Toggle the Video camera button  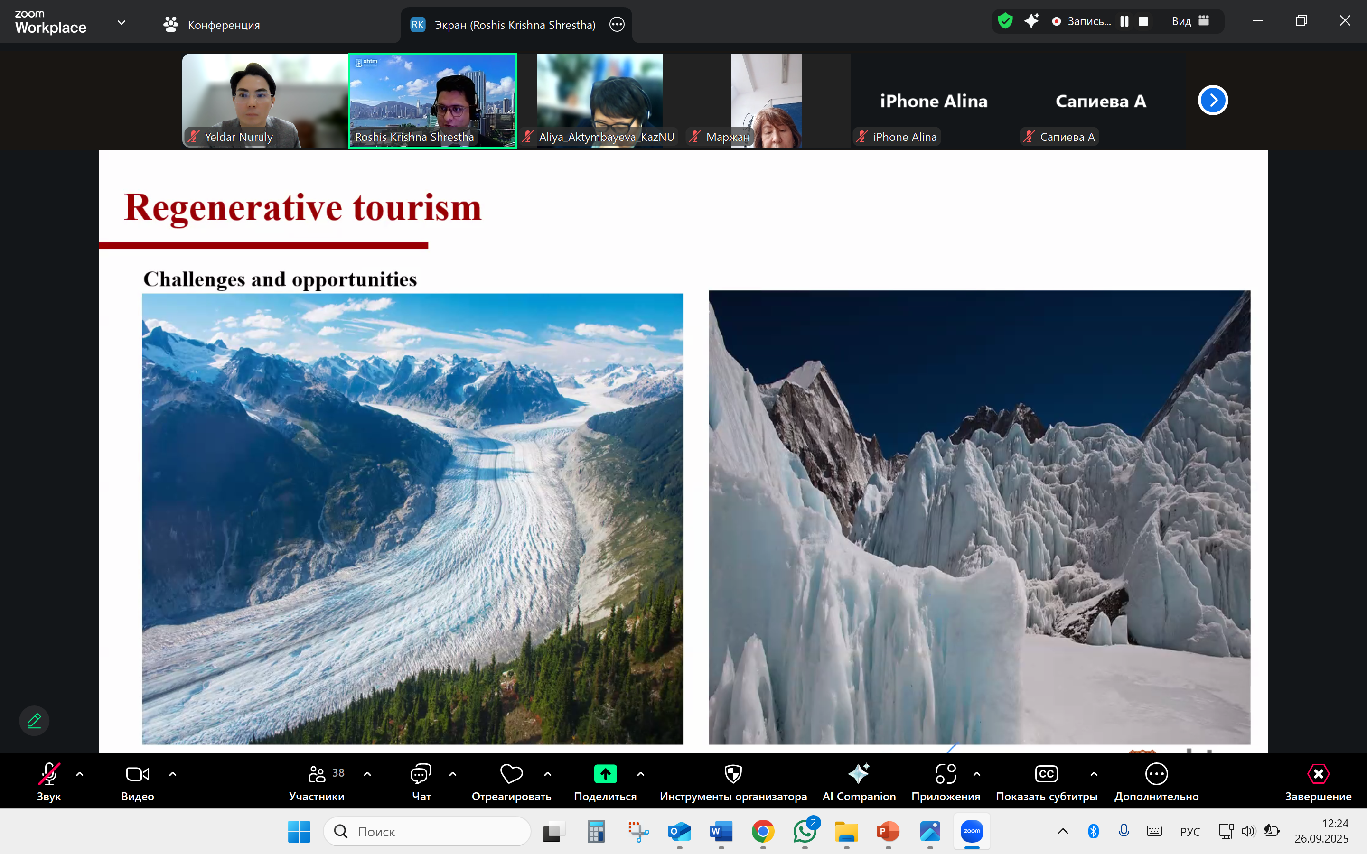click(x=137, y=782)
